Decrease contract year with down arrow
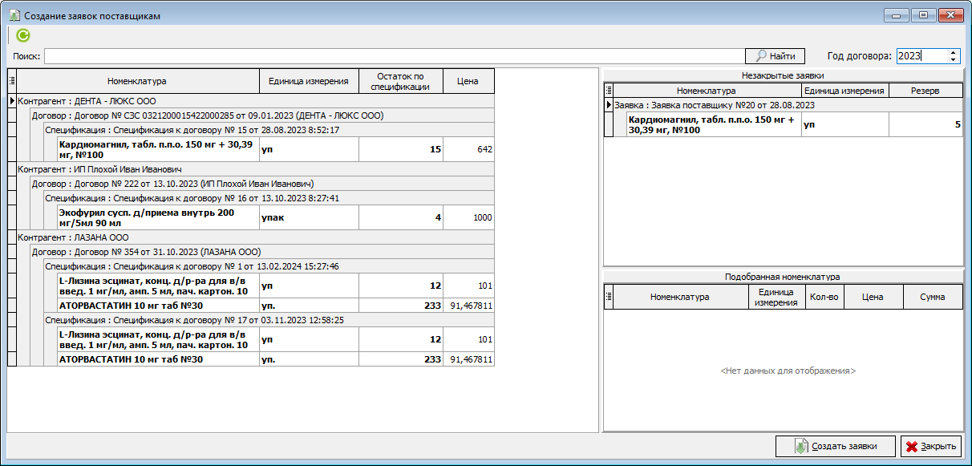Screen dimensions: 972x466 (953, 59)
